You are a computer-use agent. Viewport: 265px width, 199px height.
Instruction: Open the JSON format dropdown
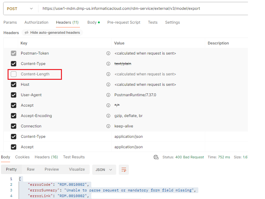[x=104, y=170]
